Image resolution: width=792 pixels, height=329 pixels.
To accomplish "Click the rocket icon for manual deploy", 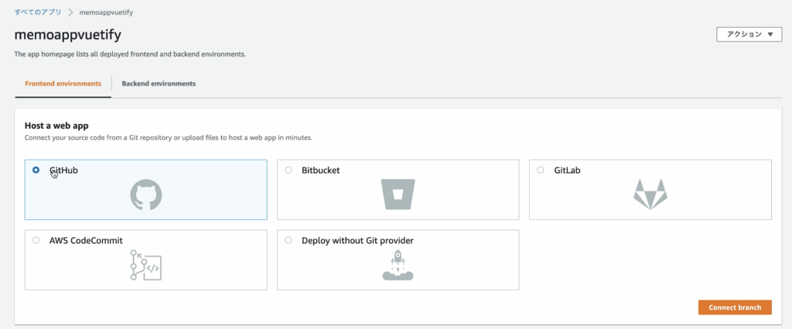I will click(398, 266).
